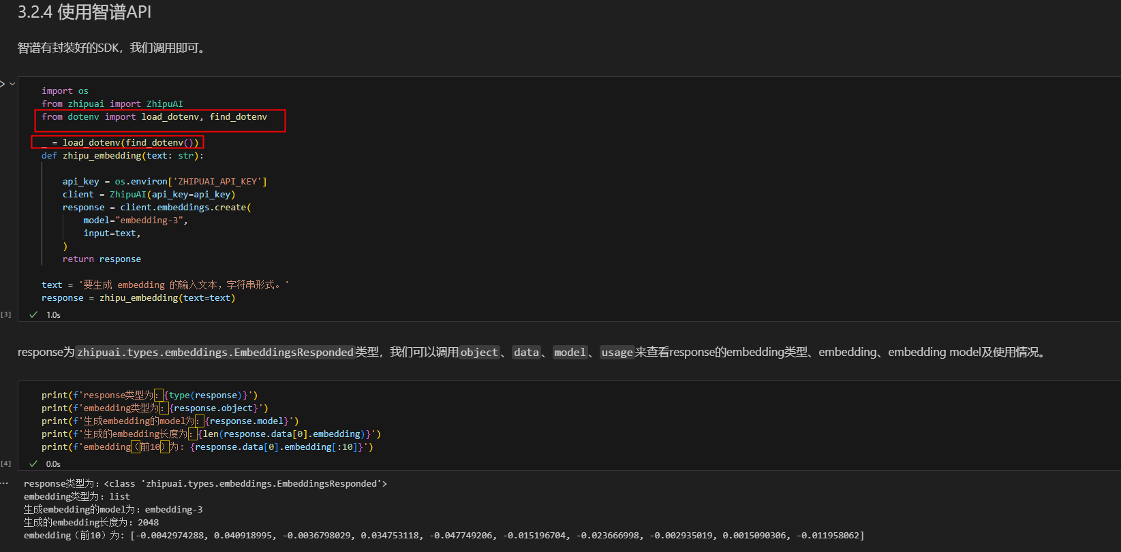The width and height of the screenshot is (1121, 552).
Task: Click output line 'embedding类型为: list'
Action: [76, 497]
